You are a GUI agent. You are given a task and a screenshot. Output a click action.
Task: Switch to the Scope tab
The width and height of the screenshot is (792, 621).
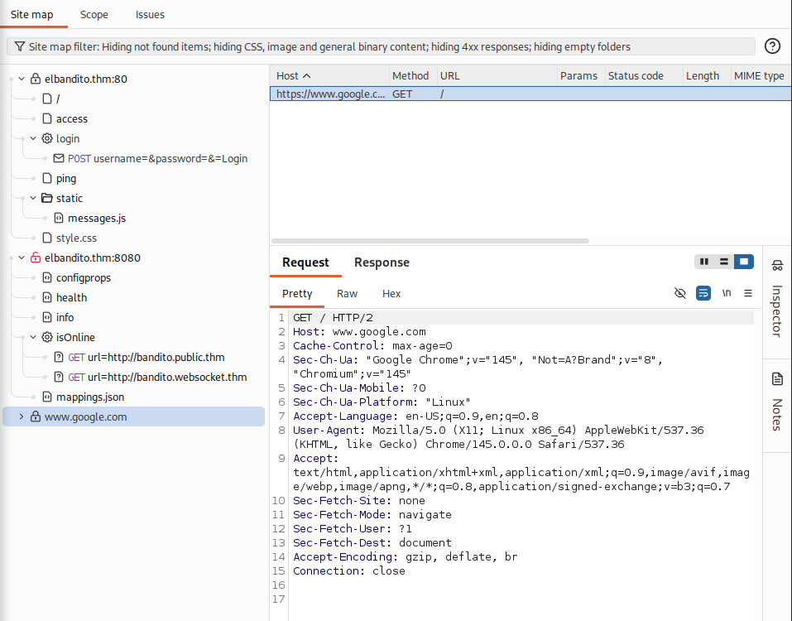(94, 14)
